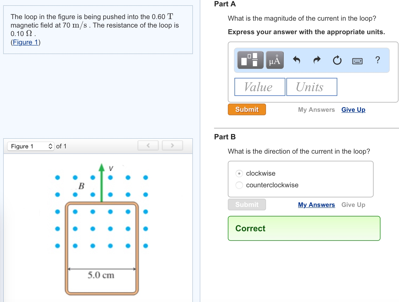The height and width of the screenshot is (302, 399).
Task: Submit the Part A answer
Action: pos(246,109)
